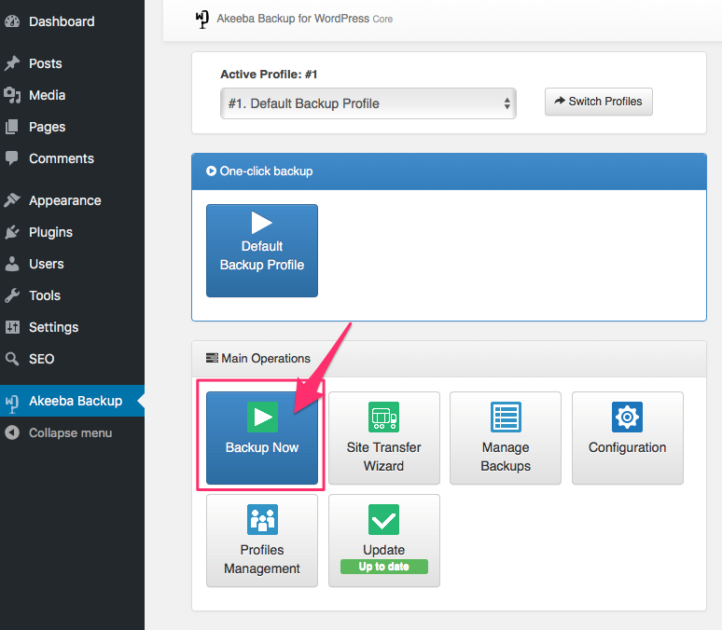Click the Akeeba Backup sidebar logo icon
Viewport: 722px width, 630px height.
12,403
